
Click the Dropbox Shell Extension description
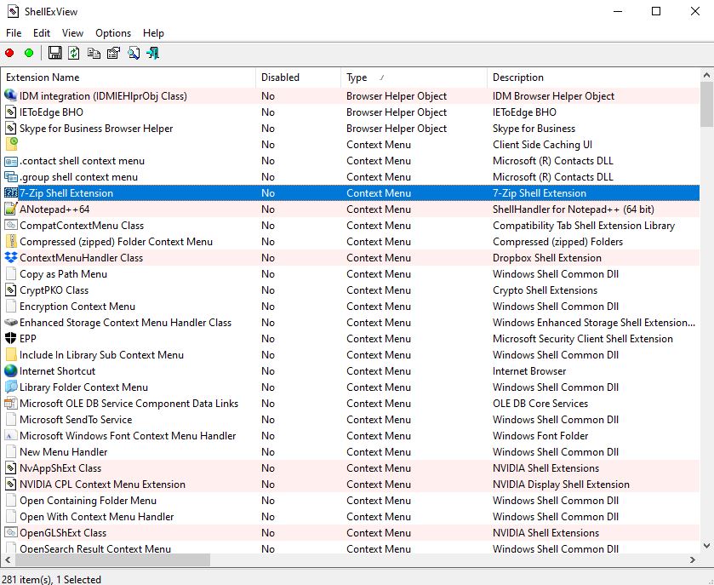pyautogui.click(x=547, y=258)
